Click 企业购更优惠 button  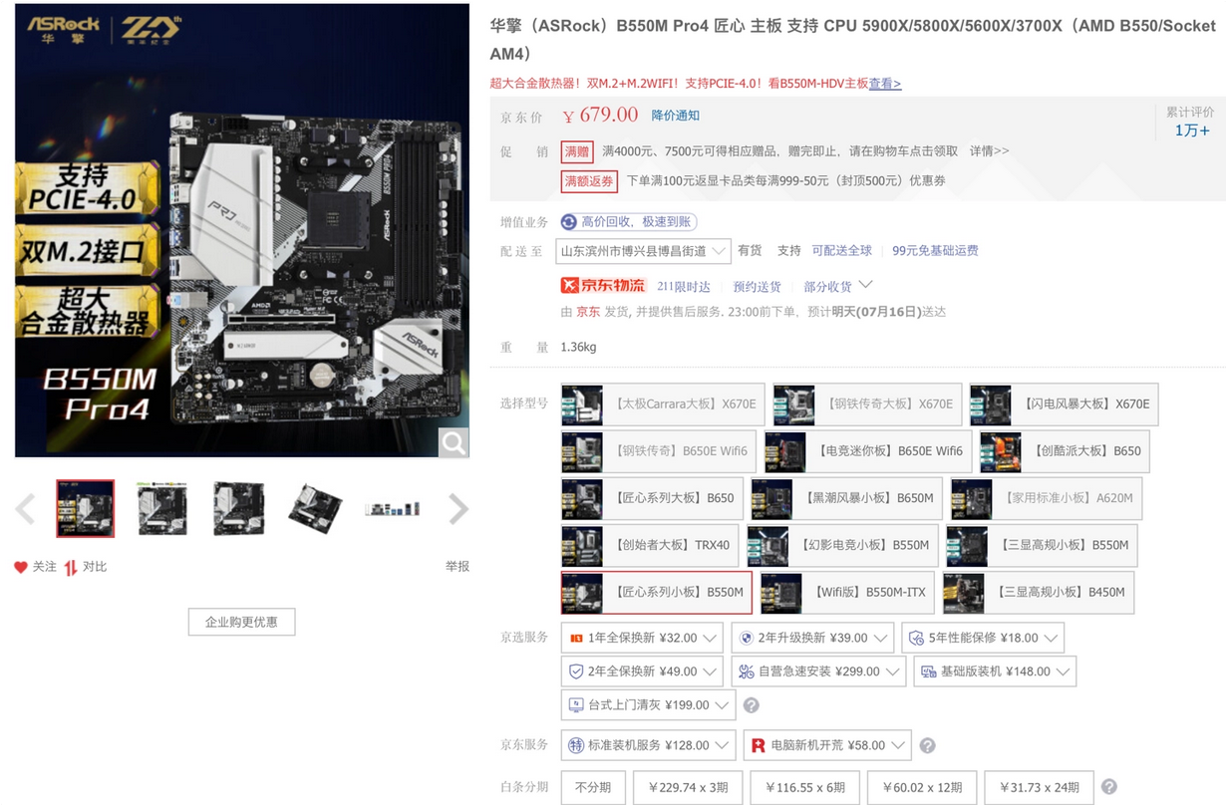[241, 622]
